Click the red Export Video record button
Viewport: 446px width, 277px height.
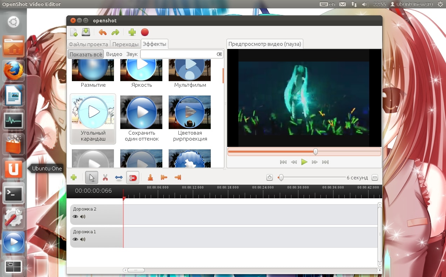tap(145, 33)
